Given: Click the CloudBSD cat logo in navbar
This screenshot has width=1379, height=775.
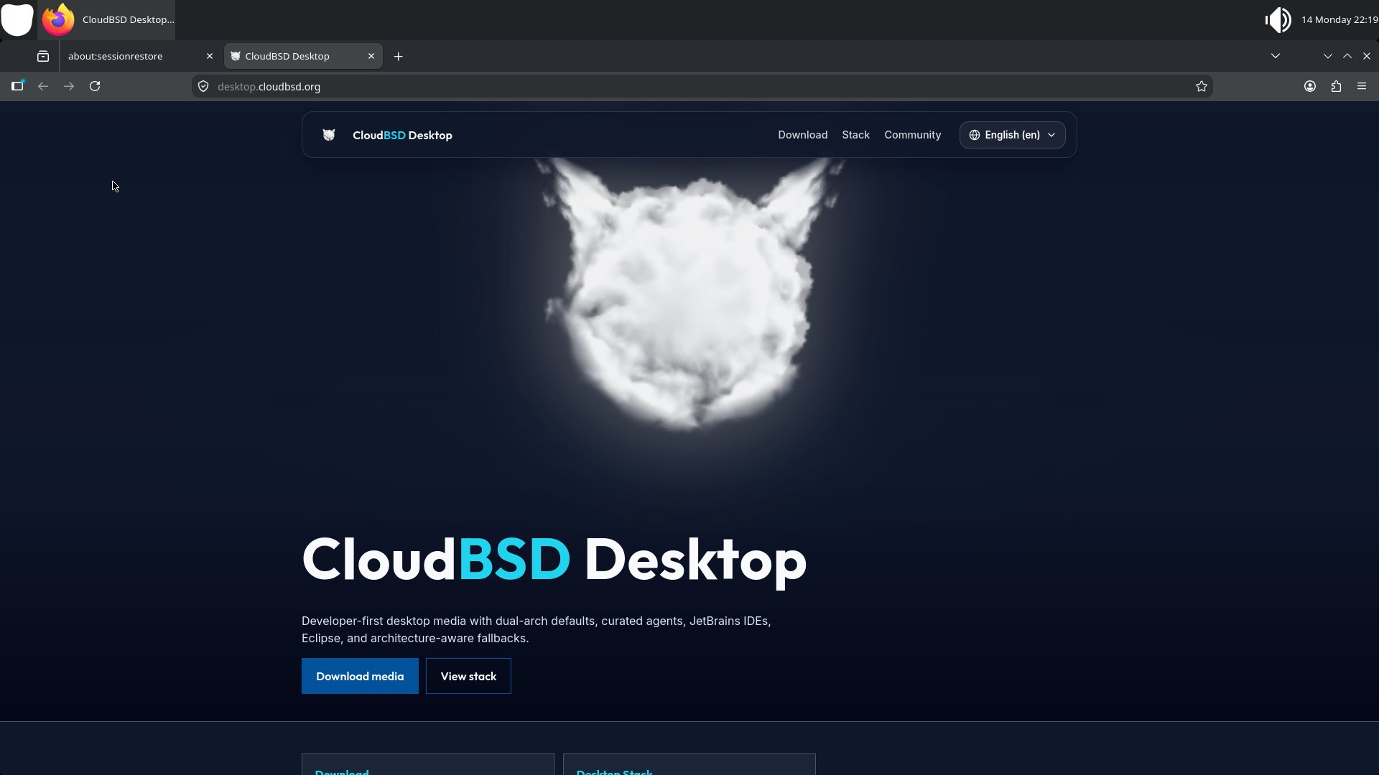Looking at the screenshot, I should click(329, 135).
